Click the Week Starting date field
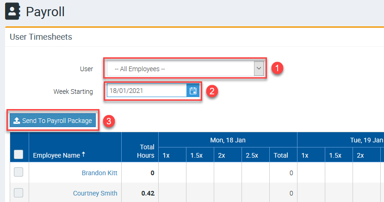This screenshot has height=202, width=384. coord(146,91)
